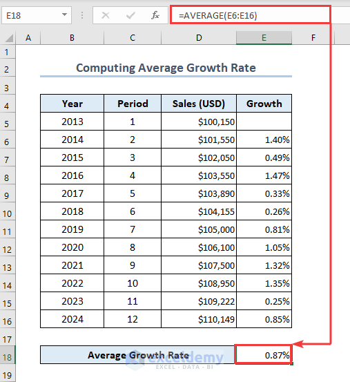Click the Period header cell
350x382 pixels.
133,104
